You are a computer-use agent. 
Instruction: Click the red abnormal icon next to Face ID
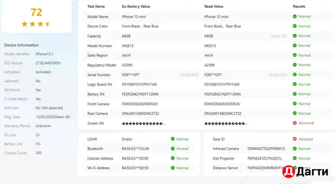coord(295,139)
